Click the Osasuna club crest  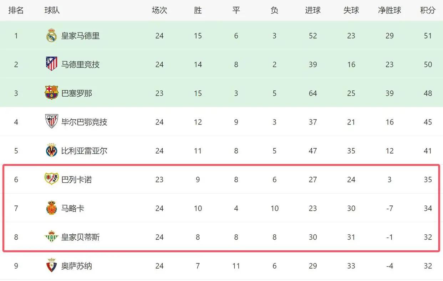(52, 266)
